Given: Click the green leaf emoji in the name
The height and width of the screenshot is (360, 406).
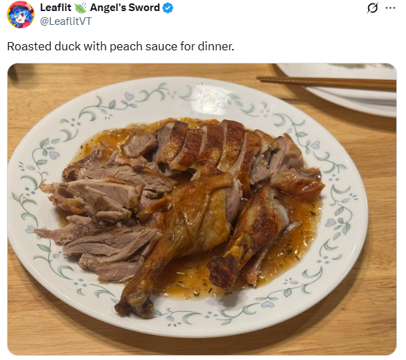Looking at the screenshot, I should [81, 8].
